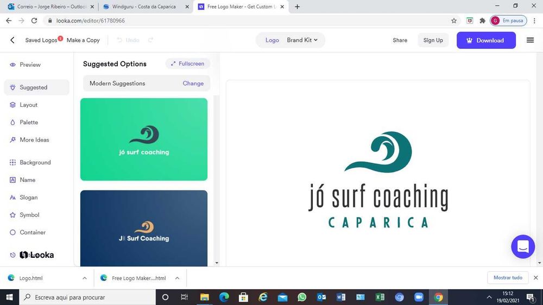Expand the Logo.html download options
The width and height of the screenshot is (543, 305).
[x=85, y=278]
